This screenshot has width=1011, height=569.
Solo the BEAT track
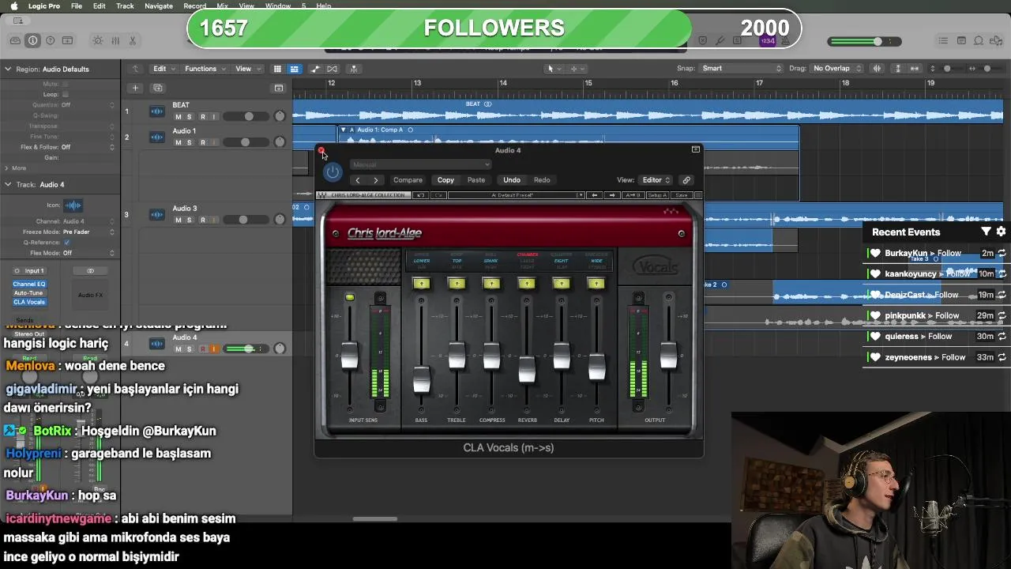[x=189, y=117]
